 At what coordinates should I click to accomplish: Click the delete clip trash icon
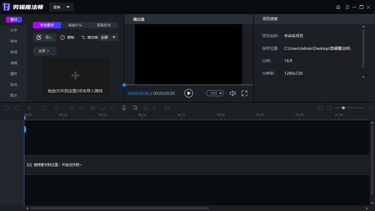click(x=29, y=108)
